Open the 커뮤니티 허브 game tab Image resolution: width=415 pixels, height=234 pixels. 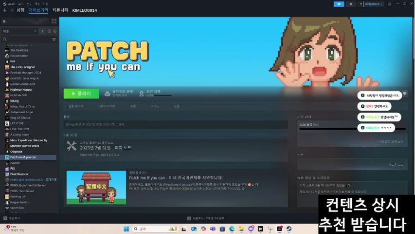(x=107, y=106)
